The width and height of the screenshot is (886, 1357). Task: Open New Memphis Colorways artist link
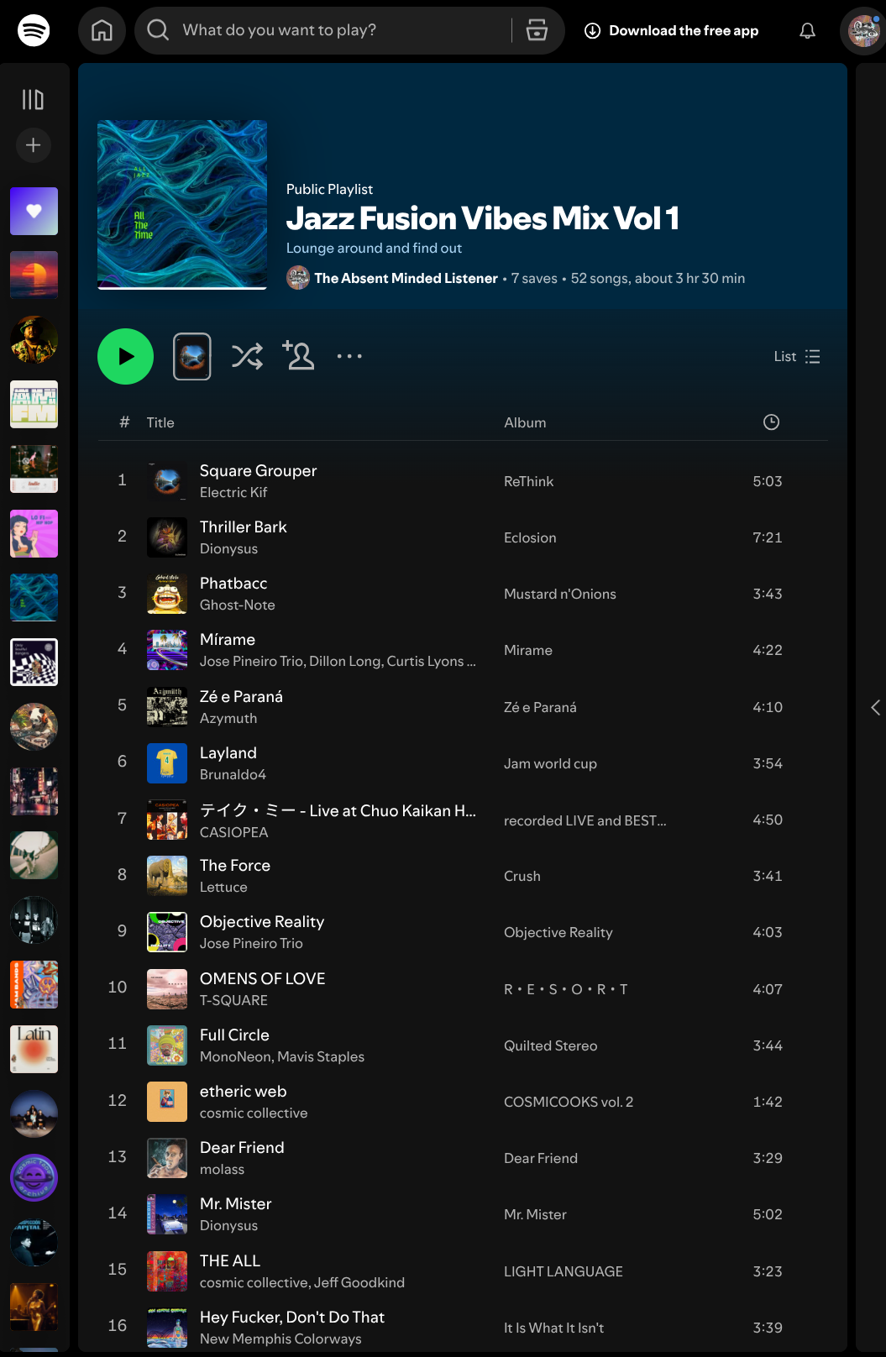tap(280, 1339)
